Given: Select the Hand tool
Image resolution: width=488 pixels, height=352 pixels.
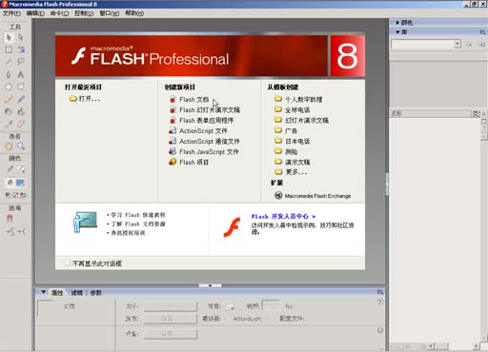Looking at the screenshot, I should coord(9,147).
